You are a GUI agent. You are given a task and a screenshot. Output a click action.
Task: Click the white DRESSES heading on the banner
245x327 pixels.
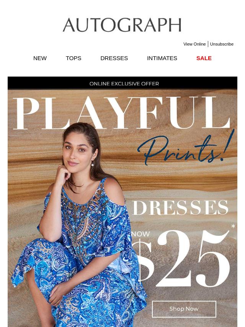[x=180, y=208]
